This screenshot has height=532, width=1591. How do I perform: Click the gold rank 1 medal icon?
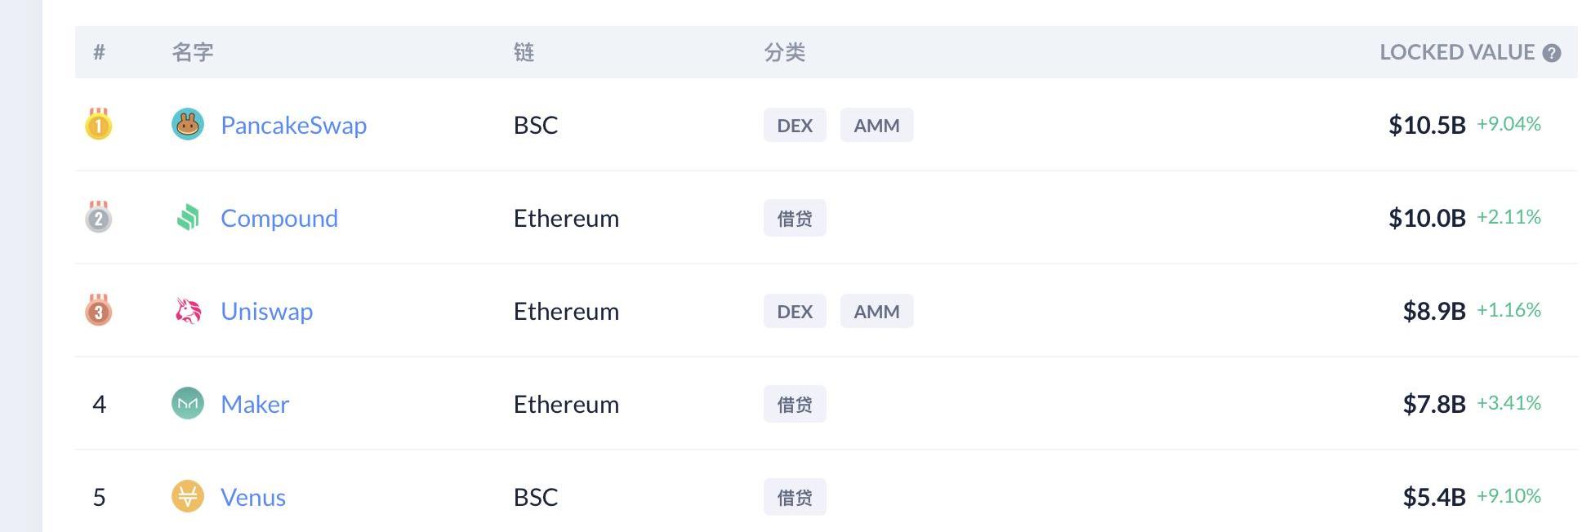tap(99, 124)
